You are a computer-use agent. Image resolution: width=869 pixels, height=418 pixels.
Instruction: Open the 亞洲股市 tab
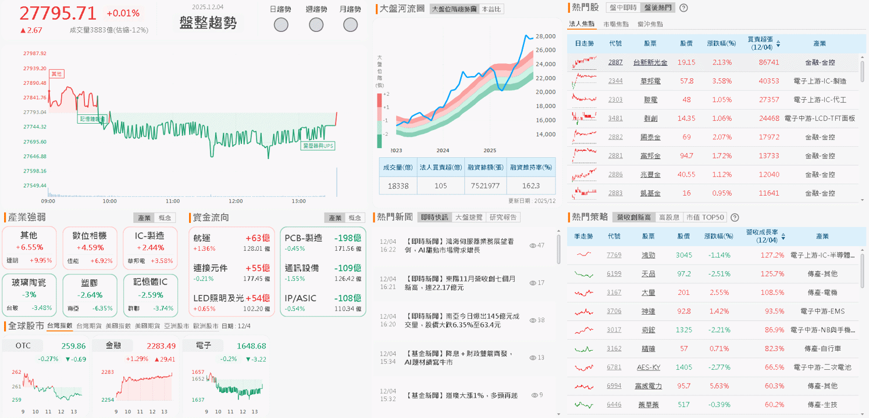176,326
